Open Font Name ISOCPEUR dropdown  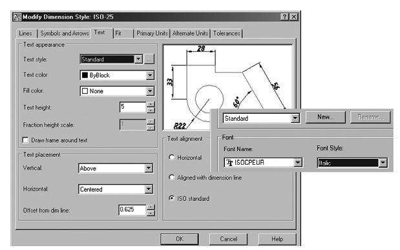coord(298,163)
